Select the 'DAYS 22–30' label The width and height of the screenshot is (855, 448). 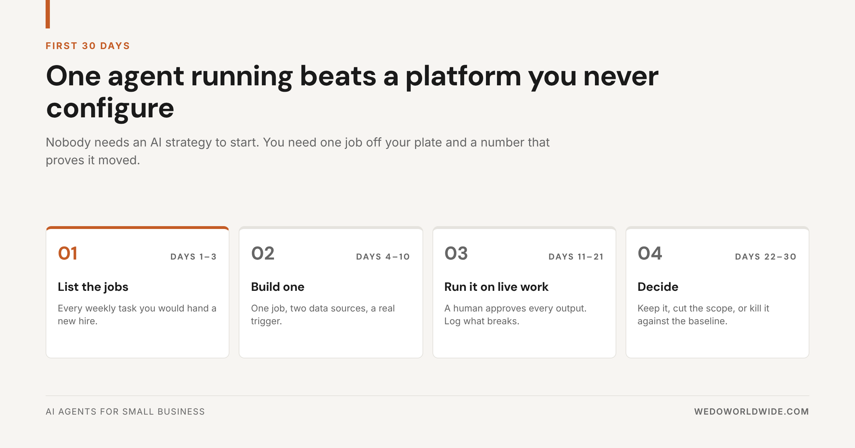766,257
